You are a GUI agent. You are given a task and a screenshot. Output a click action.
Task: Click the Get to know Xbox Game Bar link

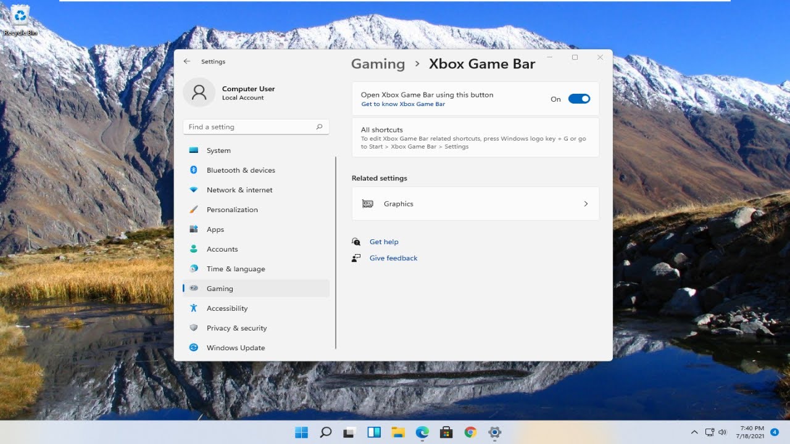[403, 104]
